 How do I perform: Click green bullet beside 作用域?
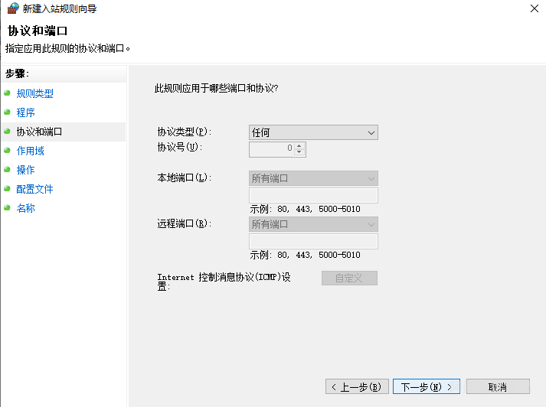point(7,150)
